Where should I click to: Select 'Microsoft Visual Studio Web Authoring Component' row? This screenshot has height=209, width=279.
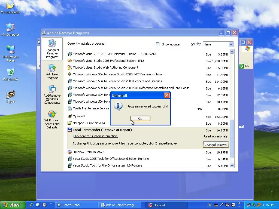tap(148, 67)
